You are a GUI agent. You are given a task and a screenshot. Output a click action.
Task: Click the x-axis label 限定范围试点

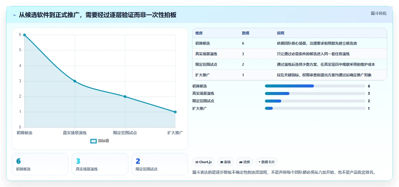click(125, 133)
